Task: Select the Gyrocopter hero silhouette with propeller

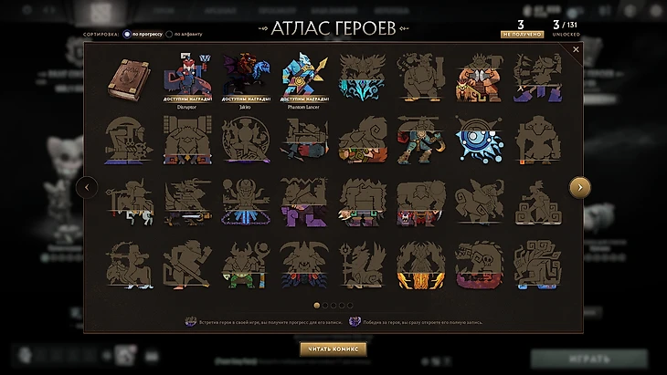Action: click(x=420, y=141)
